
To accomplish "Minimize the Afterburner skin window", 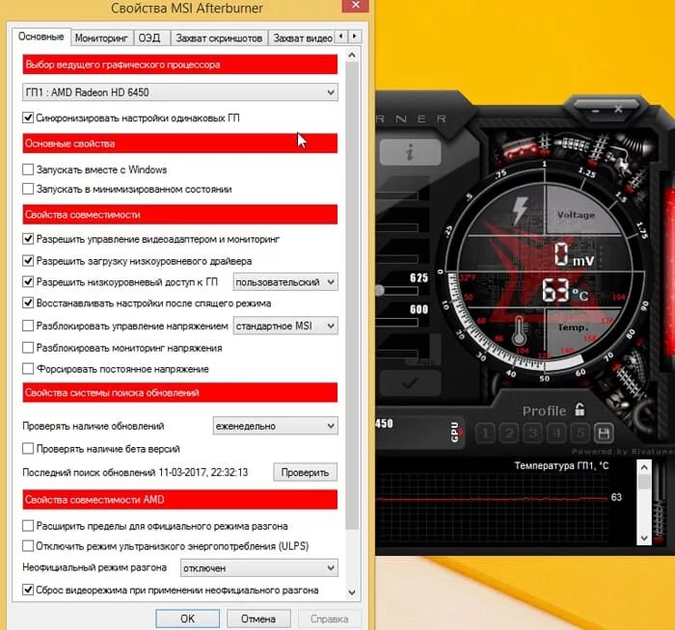I will [595, 111].
